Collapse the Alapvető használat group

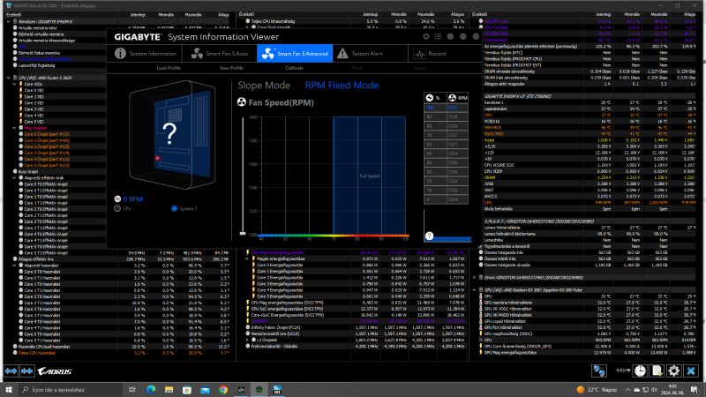pyautogui.click(x=14, y=266)
